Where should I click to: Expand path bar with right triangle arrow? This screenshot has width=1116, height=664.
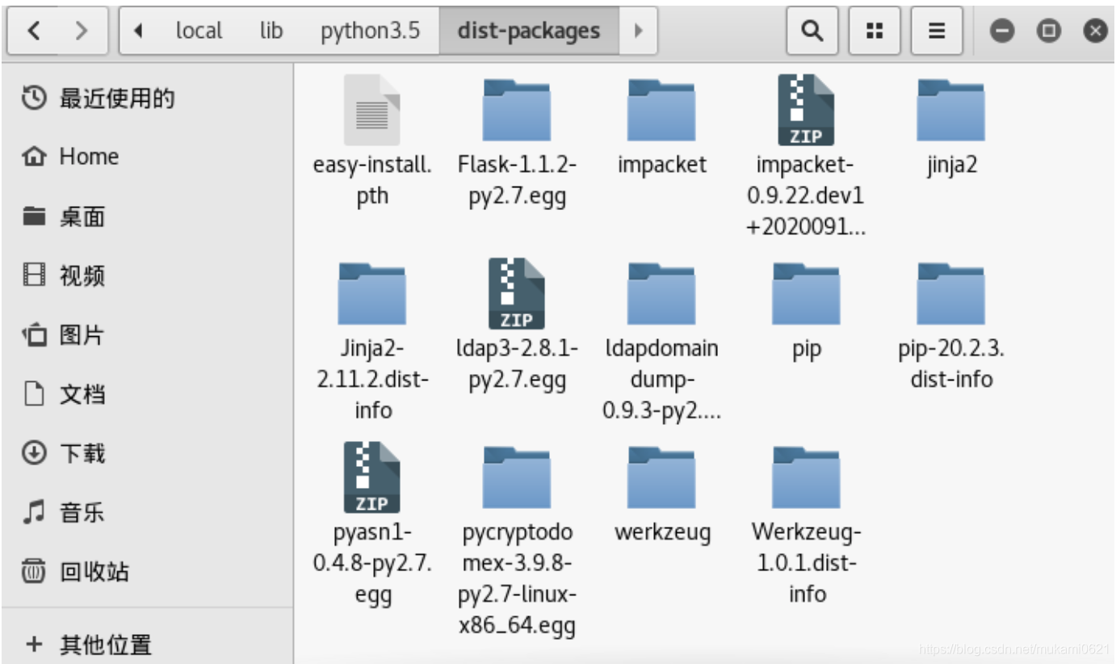(639, 31)
